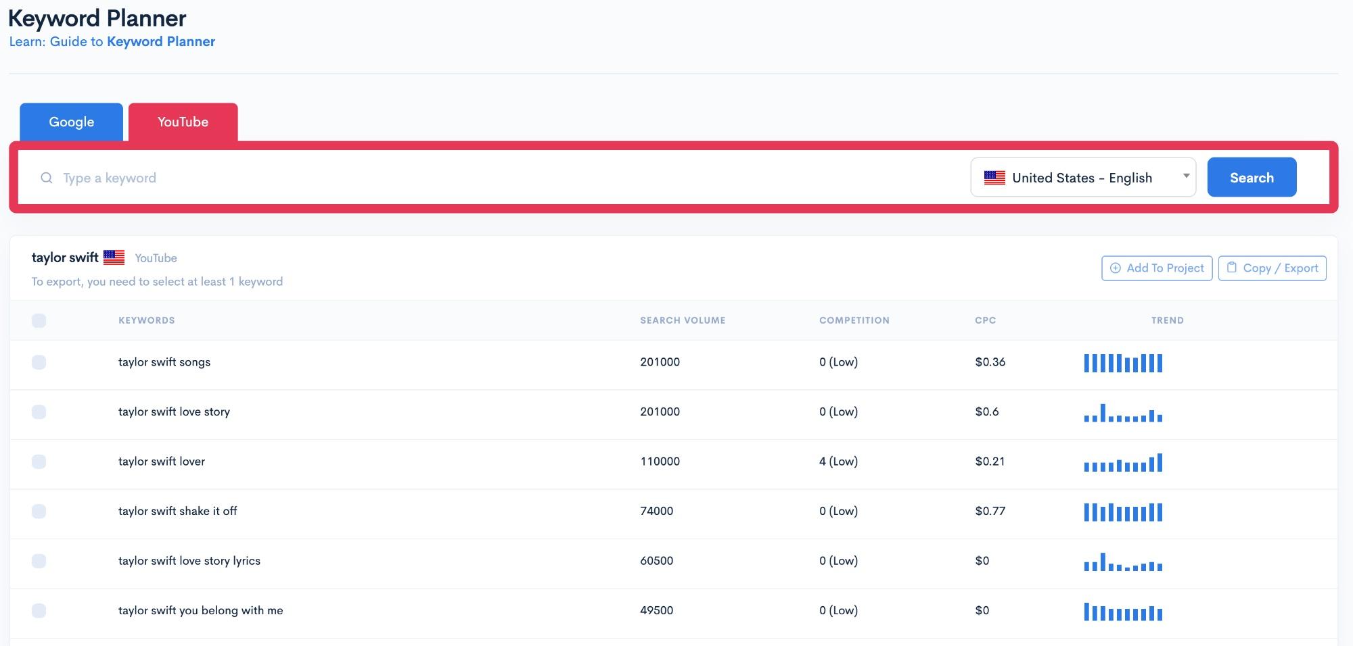
Task: Click the $0.6 CPC value
Action: 987,412
